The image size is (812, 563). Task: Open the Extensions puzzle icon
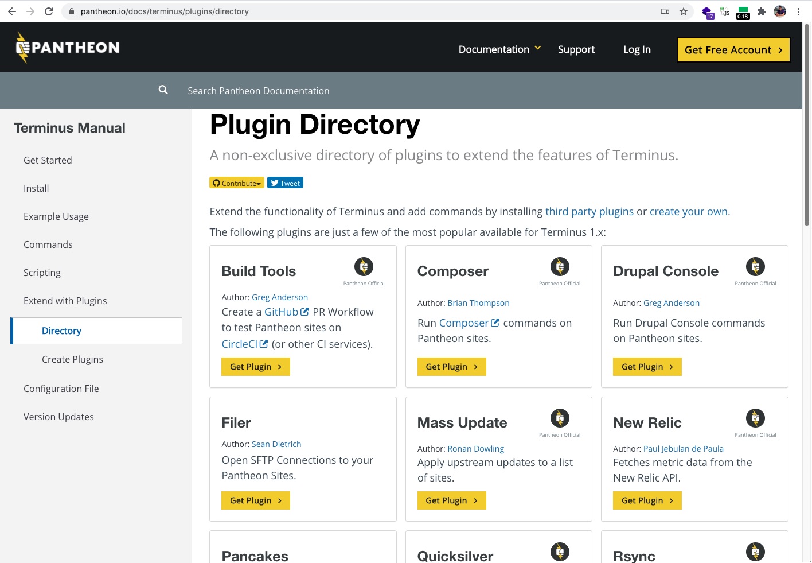(x=762, y=11)
